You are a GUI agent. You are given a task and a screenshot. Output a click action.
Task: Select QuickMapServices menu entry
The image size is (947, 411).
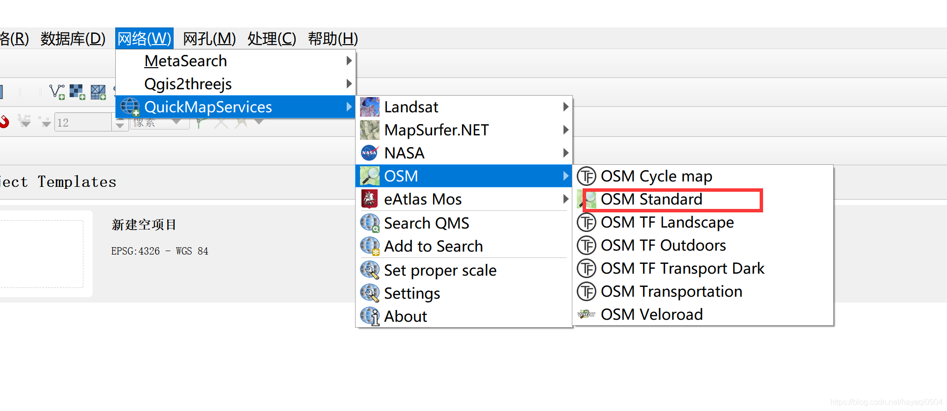click(235, 107)
